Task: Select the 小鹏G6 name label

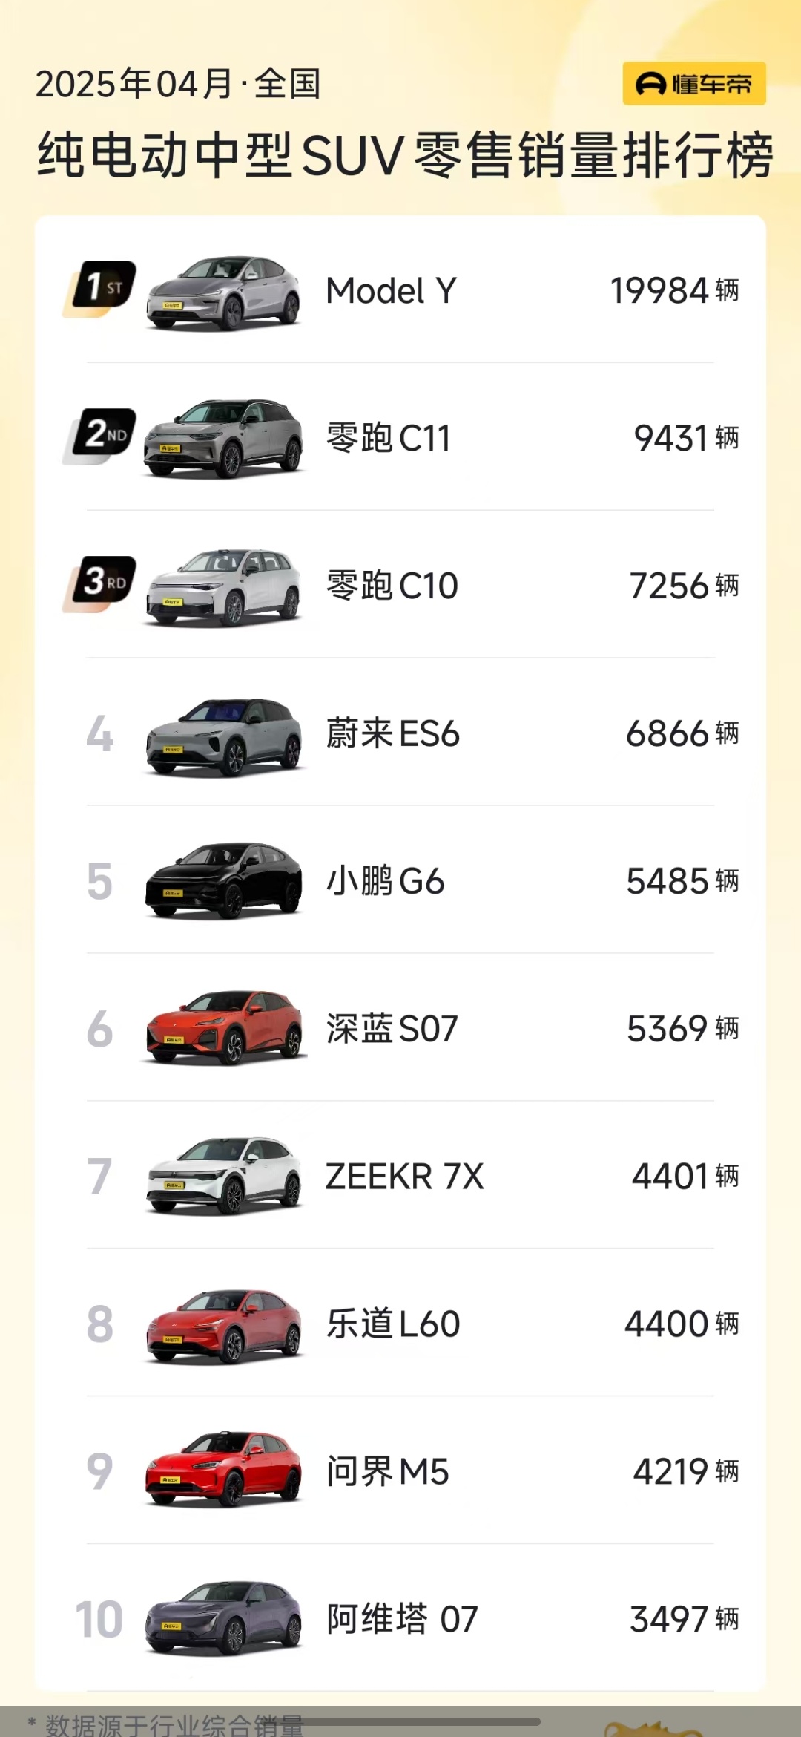Action: tap(385, 881)
